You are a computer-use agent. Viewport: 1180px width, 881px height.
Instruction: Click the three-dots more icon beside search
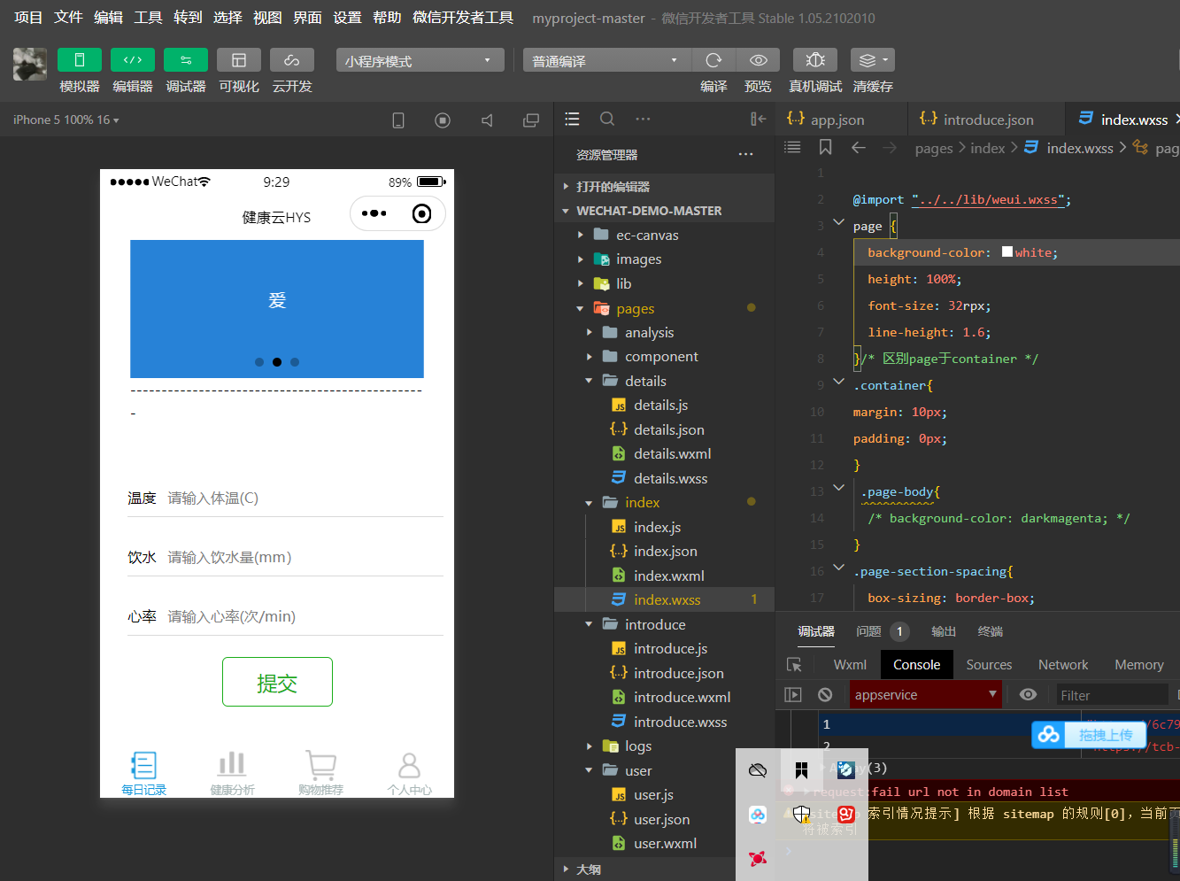click(x=643, y=119)
